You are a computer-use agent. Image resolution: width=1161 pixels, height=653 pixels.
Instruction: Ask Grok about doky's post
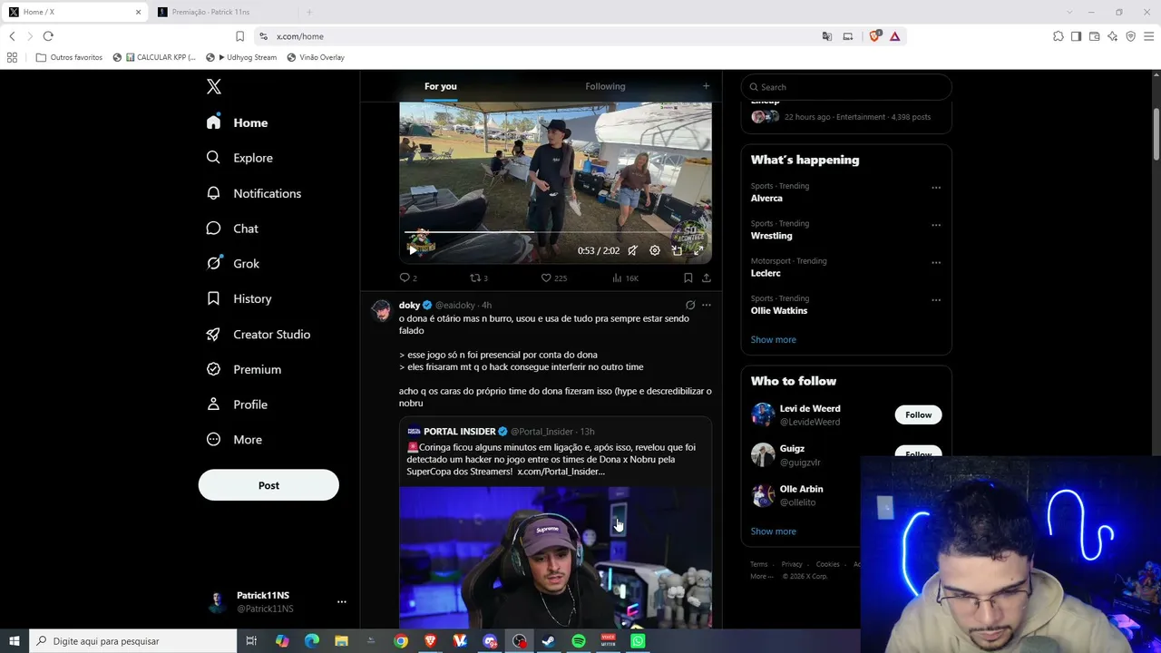pos(690,305)
